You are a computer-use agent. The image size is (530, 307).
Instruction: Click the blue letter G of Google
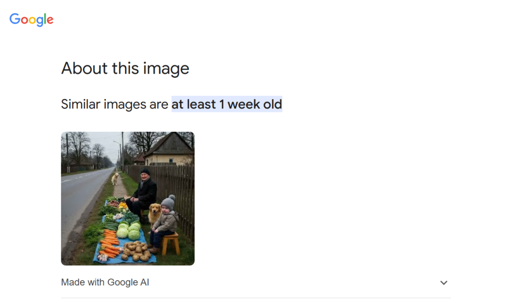coord(15,19)
